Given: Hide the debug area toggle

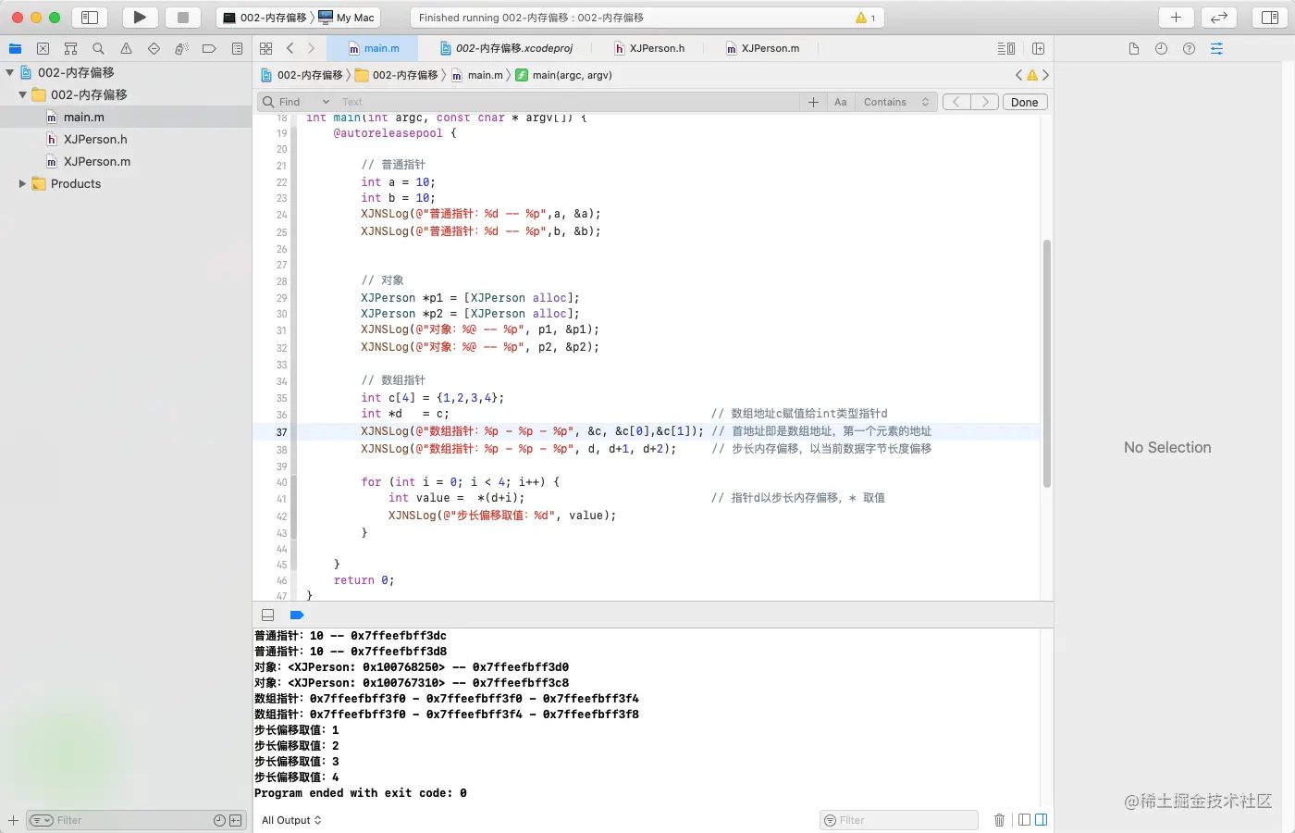Looking at the screenshot, I should 267,615.
